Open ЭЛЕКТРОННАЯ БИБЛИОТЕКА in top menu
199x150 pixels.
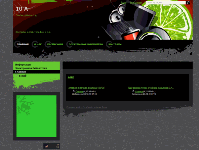click(86, 44)
